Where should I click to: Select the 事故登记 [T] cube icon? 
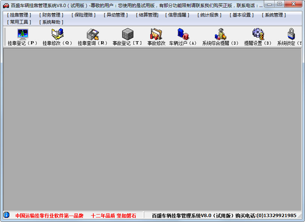click(128, 34)
